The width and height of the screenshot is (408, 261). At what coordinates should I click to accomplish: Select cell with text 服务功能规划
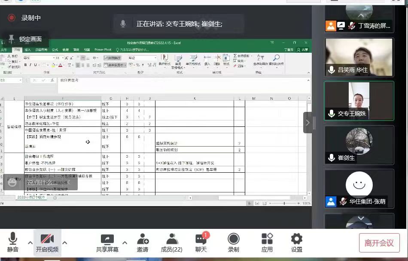195,150
